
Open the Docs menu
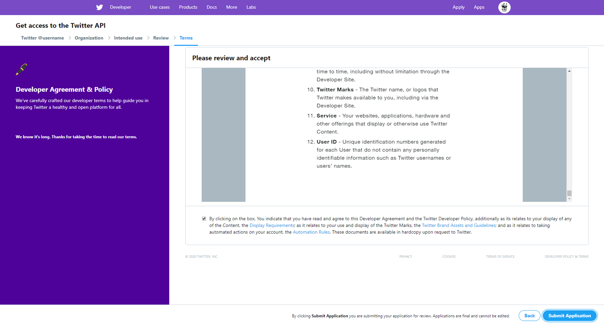[x=212, y=7]
